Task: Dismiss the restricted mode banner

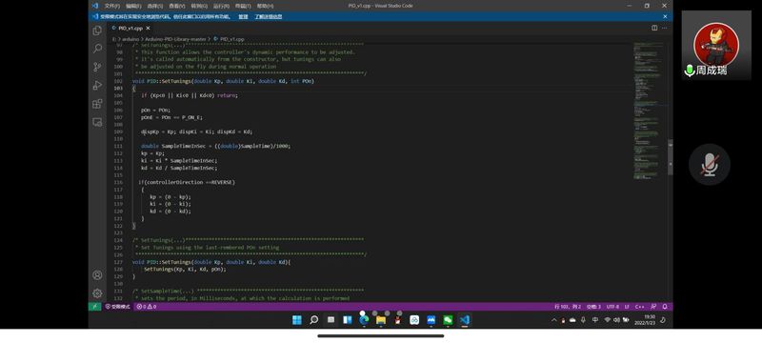Action: pos(665,16)
